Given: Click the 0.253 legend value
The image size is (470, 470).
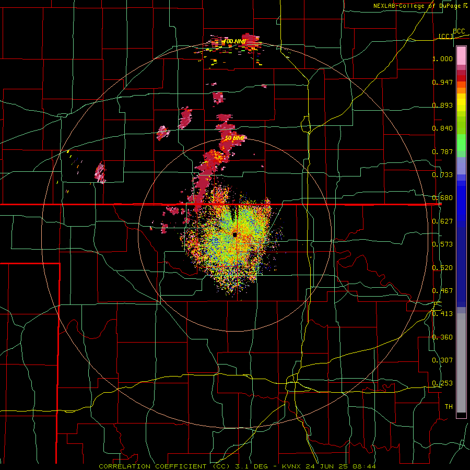Looking at the screenshot, I should 442,383.
